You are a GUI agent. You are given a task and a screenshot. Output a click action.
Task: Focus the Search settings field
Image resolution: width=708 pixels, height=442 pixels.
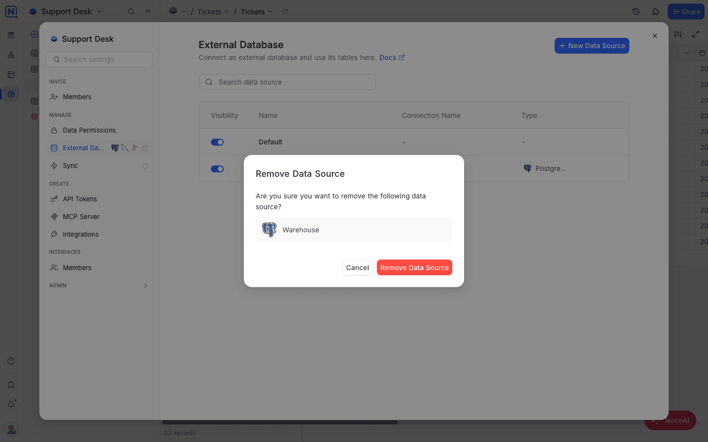[x=99, y=59]
